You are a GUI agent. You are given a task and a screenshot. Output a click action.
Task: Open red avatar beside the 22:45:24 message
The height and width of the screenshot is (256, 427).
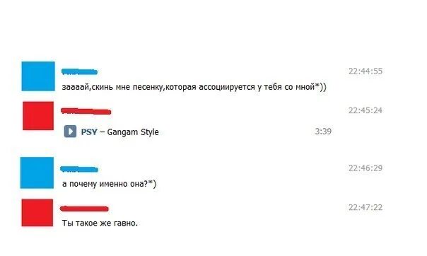38,116
